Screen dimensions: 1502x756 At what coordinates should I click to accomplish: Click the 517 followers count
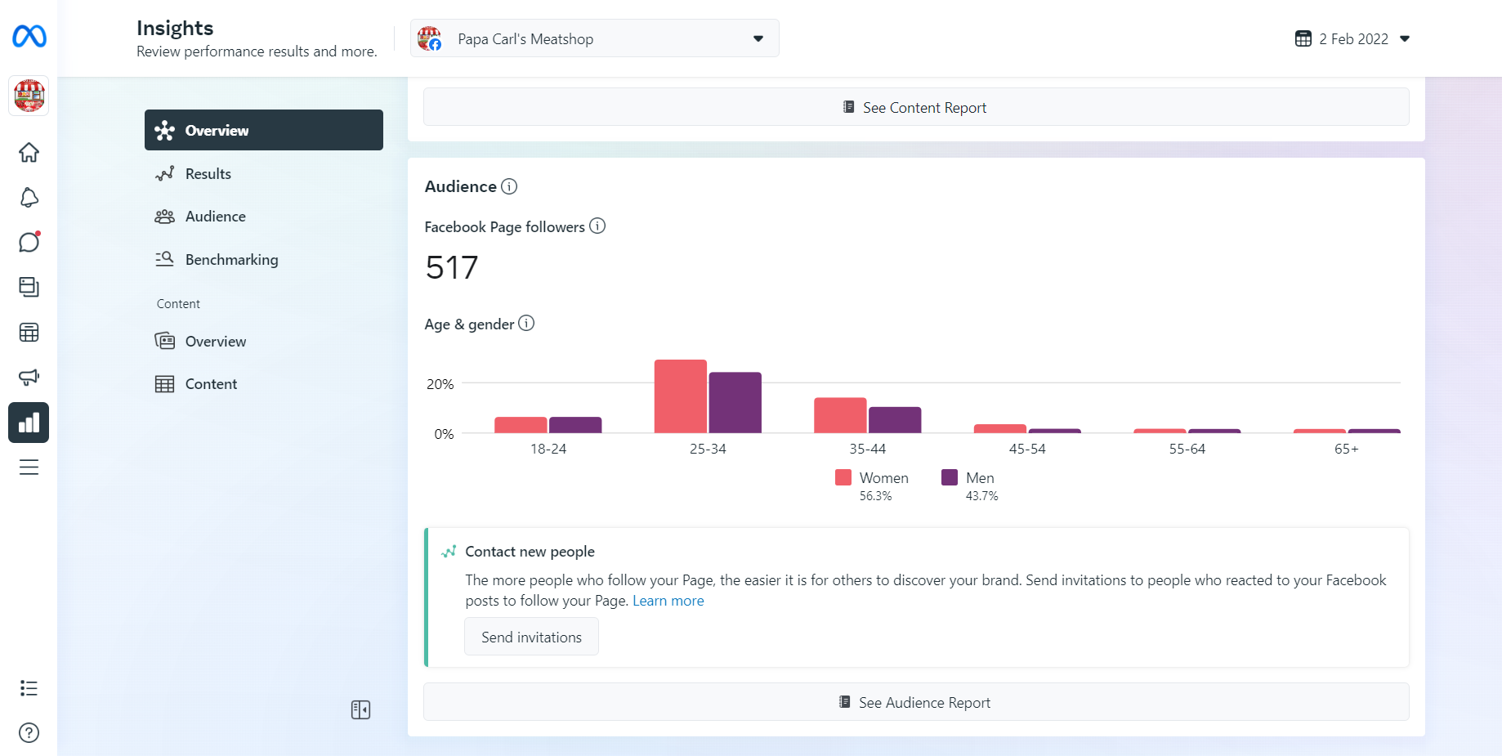[452, 267]
